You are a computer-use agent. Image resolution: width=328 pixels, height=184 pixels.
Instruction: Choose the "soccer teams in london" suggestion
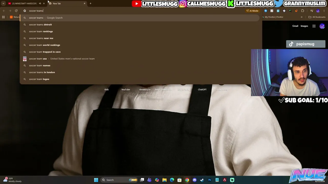point(140,72)
